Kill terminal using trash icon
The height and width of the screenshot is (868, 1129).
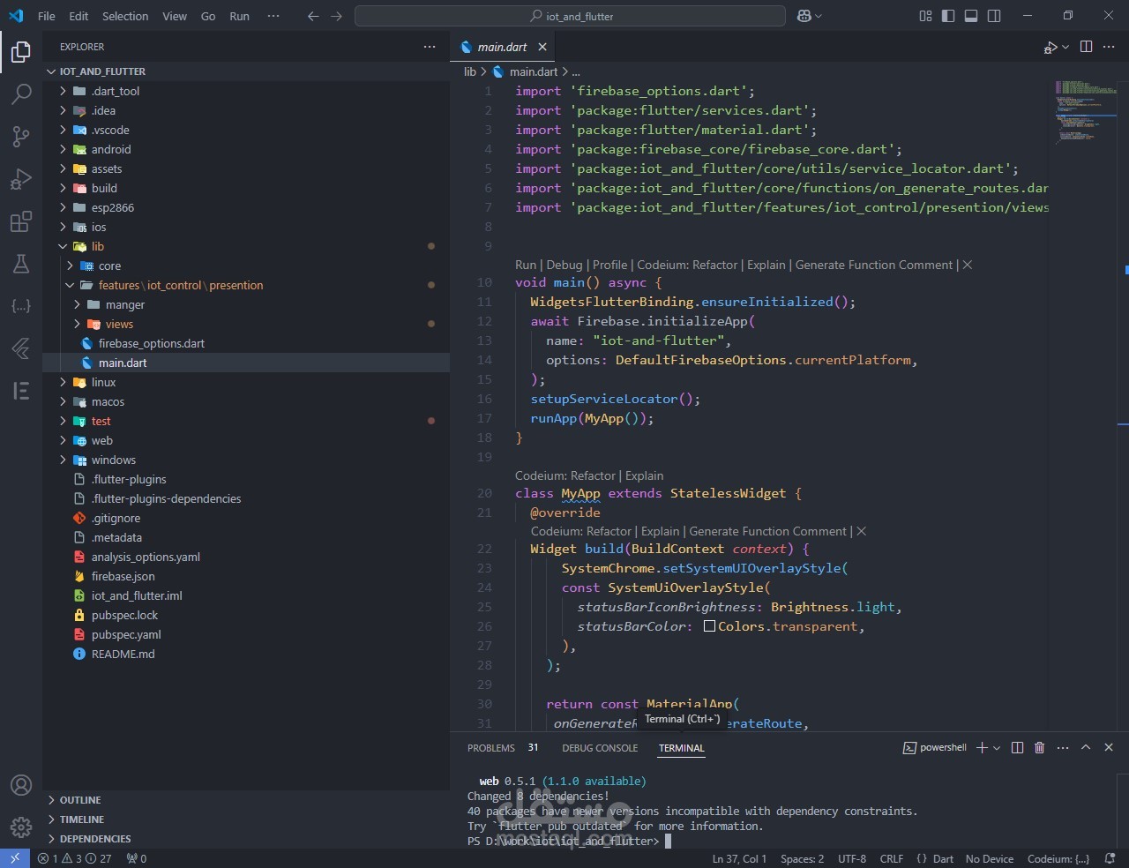(x=1039, y=748)
